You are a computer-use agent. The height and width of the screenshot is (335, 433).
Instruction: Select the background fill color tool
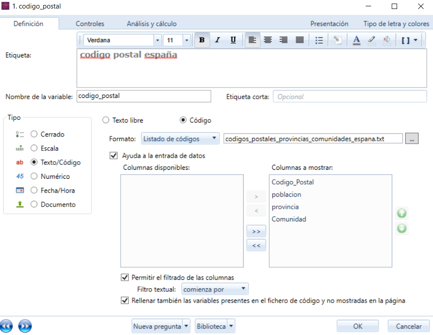coord(387,40)
